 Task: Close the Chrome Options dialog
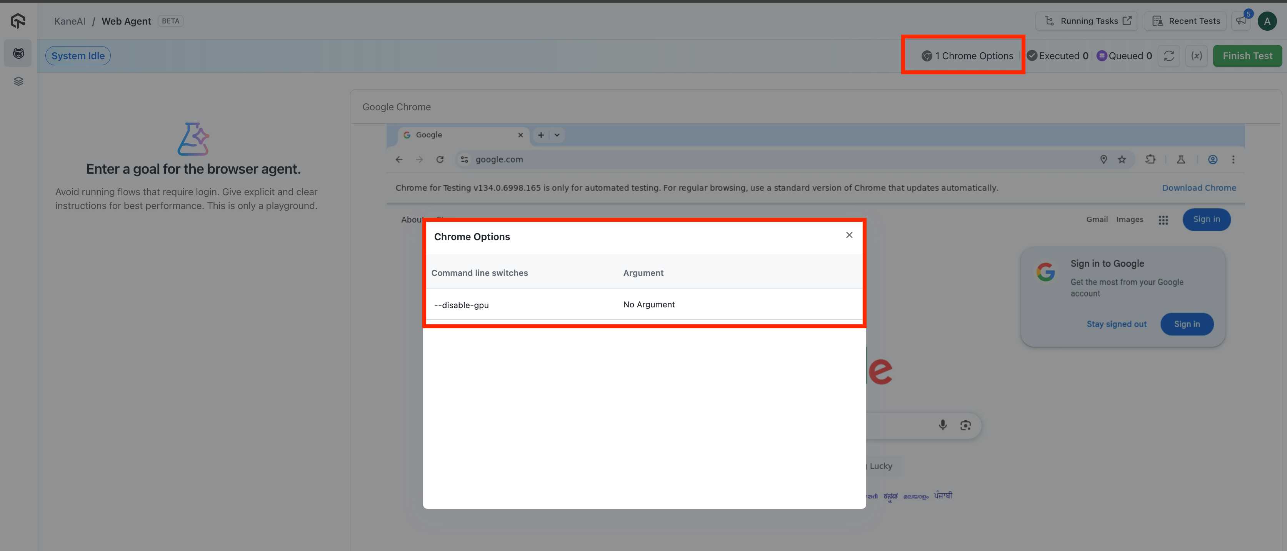click(849, 235)
